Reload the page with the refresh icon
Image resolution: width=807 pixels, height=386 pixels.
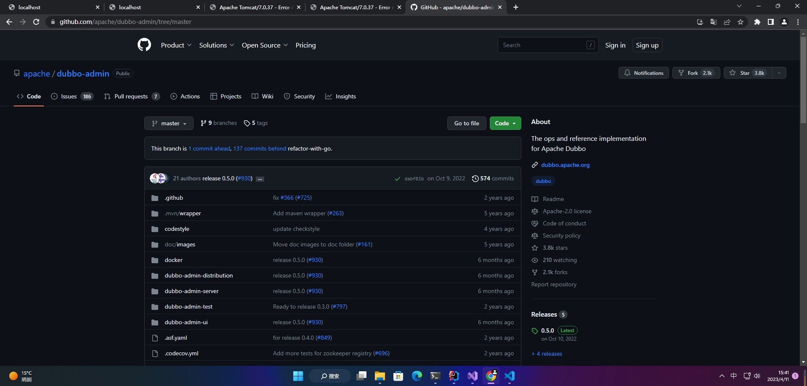tap(36, 22)
